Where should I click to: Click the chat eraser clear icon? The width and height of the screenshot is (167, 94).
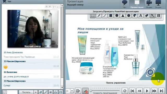[41, 92]
